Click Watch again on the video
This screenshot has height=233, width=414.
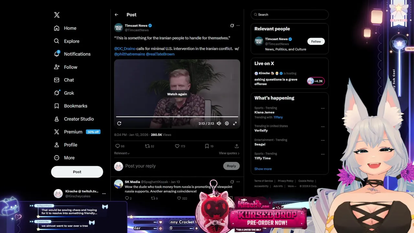(177, 94)
